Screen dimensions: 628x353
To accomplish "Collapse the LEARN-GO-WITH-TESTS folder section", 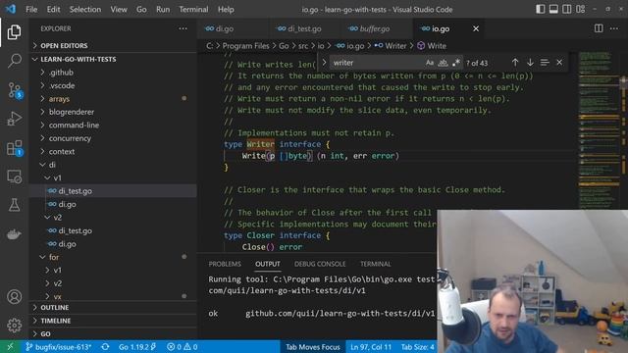I will click(x=113, y=59).
